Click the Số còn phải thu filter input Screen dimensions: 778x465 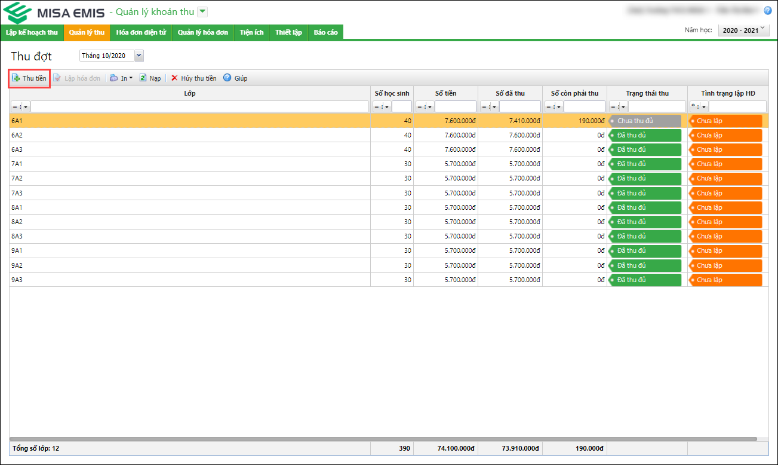[584, 106]
